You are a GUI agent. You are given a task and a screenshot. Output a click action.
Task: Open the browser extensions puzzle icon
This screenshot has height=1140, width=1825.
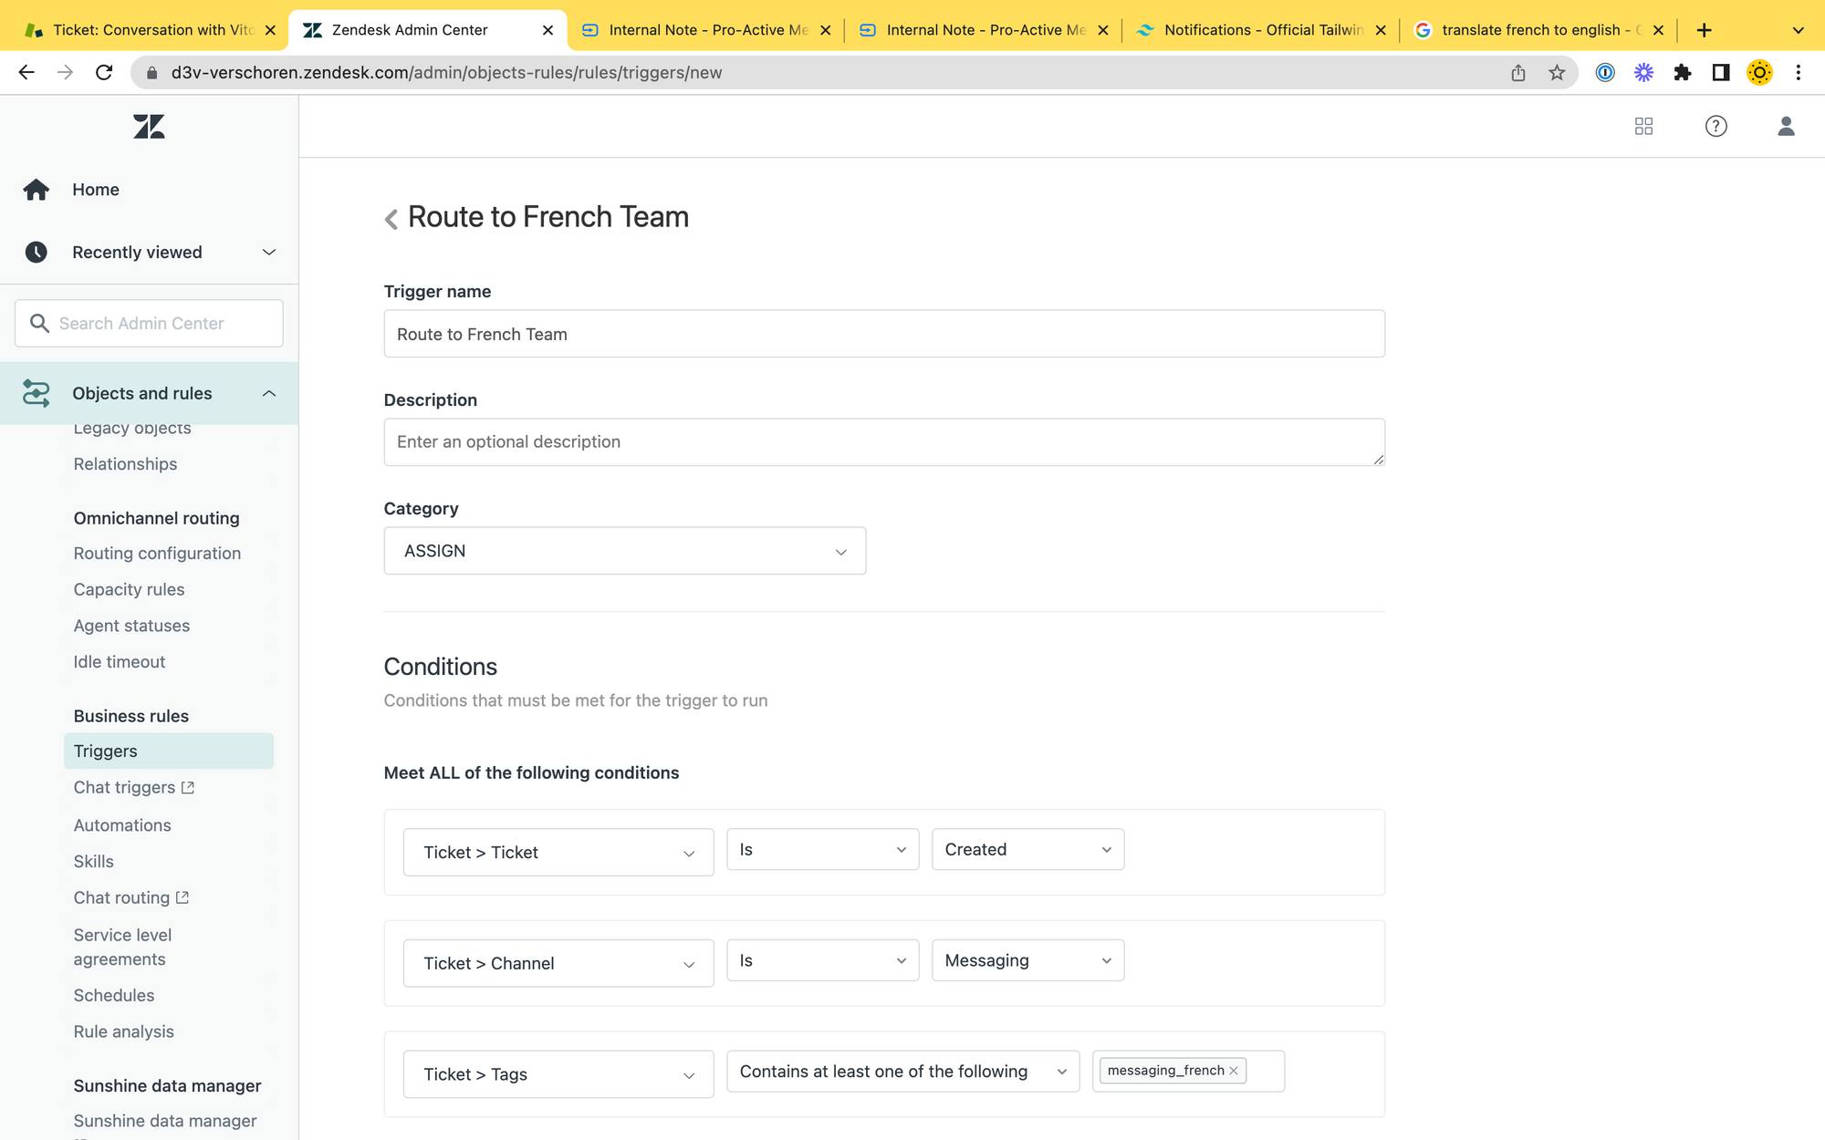coord(1682,73)
